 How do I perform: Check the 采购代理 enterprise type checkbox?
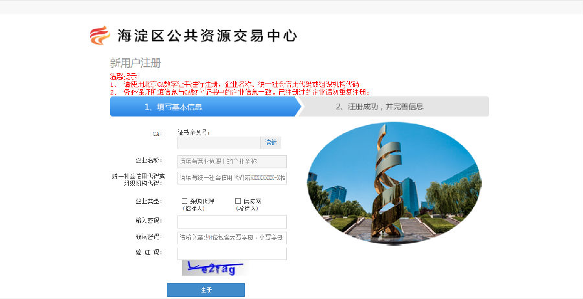185,201
